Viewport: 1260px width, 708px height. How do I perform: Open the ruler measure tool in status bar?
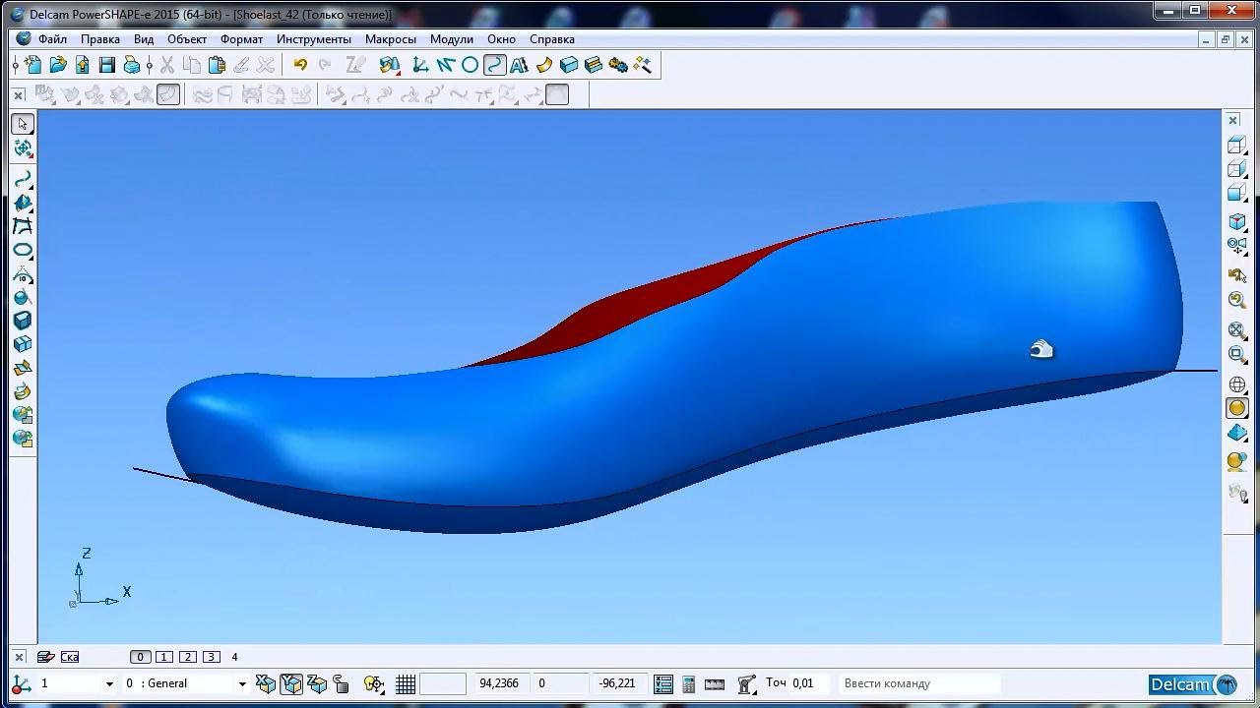coord(716,683)
